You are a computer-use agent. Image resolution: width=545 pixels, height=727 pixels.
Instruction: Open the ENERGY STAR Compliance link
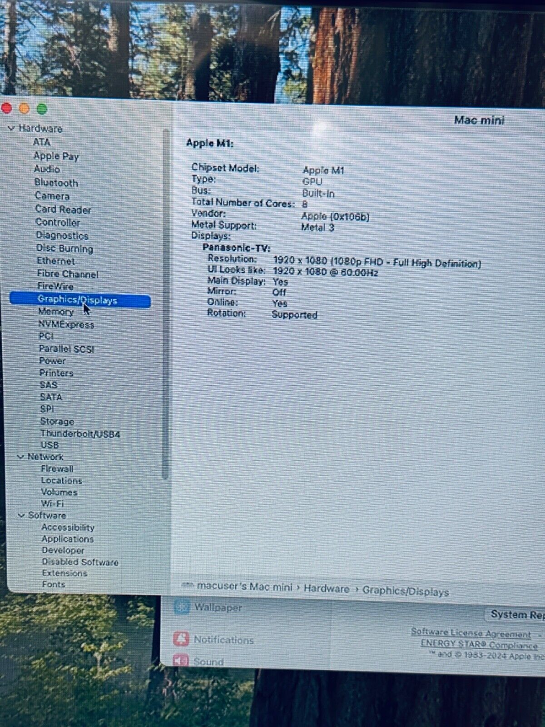click(479, 644)
